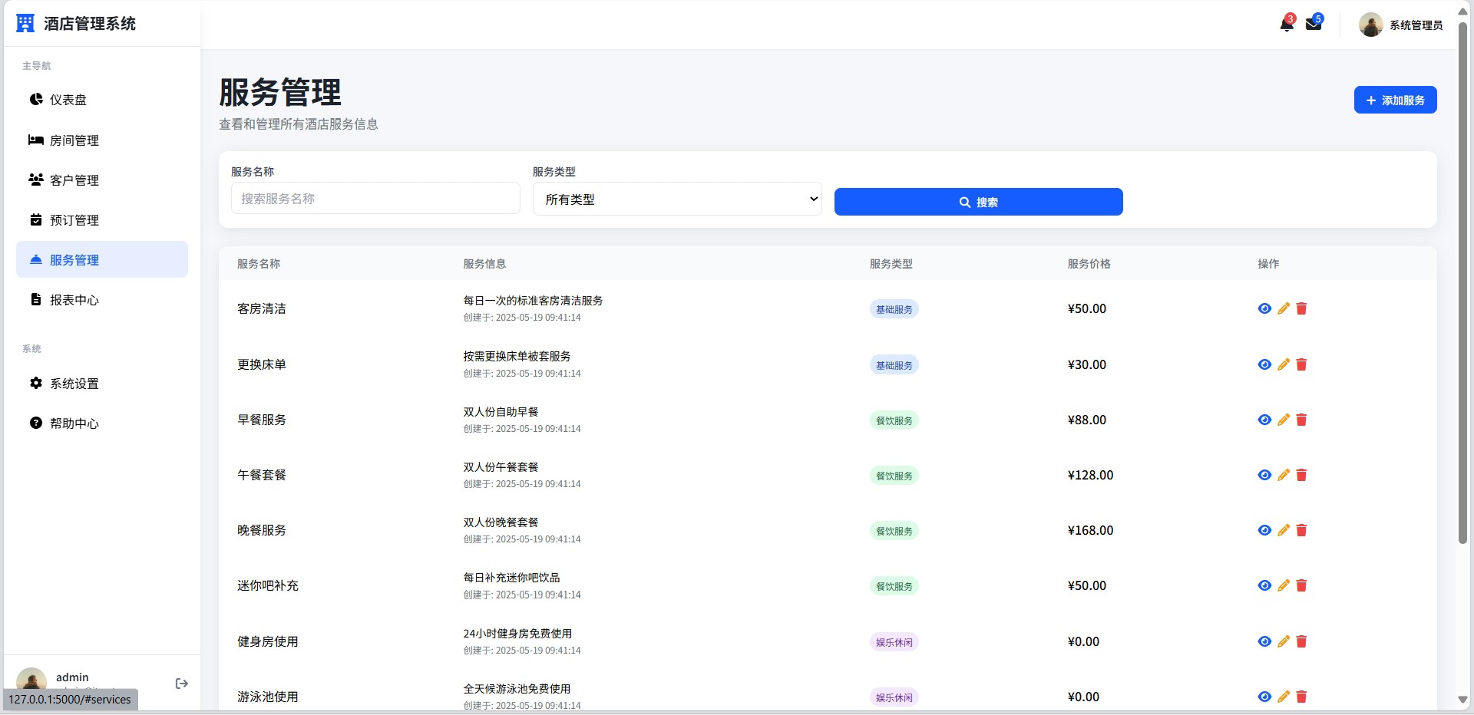The width and height of the screenshot is (1474, 715).
Task: Delete the 午餐套餐 service row
Action: coord(1301,475)
